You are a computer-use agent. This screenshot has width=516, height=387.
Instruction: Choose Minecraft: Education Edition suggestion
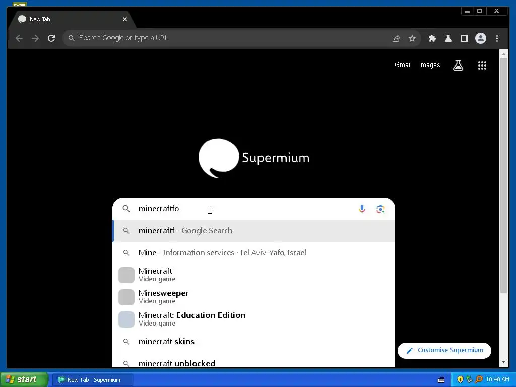pos(254,319)
